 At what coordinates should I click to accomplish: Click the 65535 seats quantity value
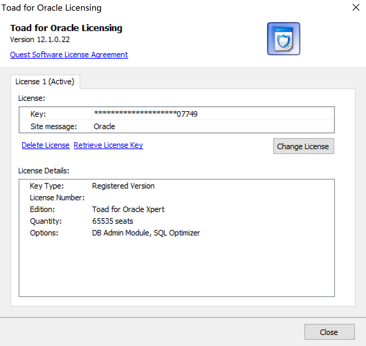click(x=112, y=221)
